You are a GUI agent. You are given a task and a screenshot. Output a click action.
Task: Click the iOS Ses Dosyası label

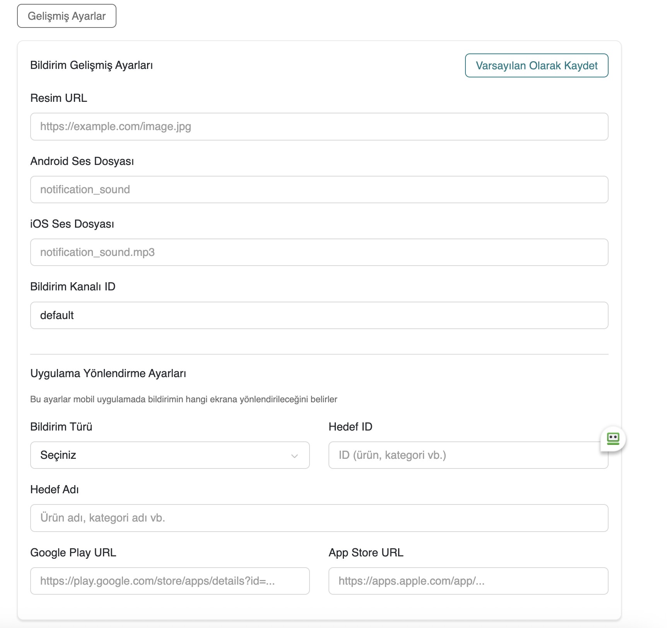pyautogui.click(x=72, y=224)
